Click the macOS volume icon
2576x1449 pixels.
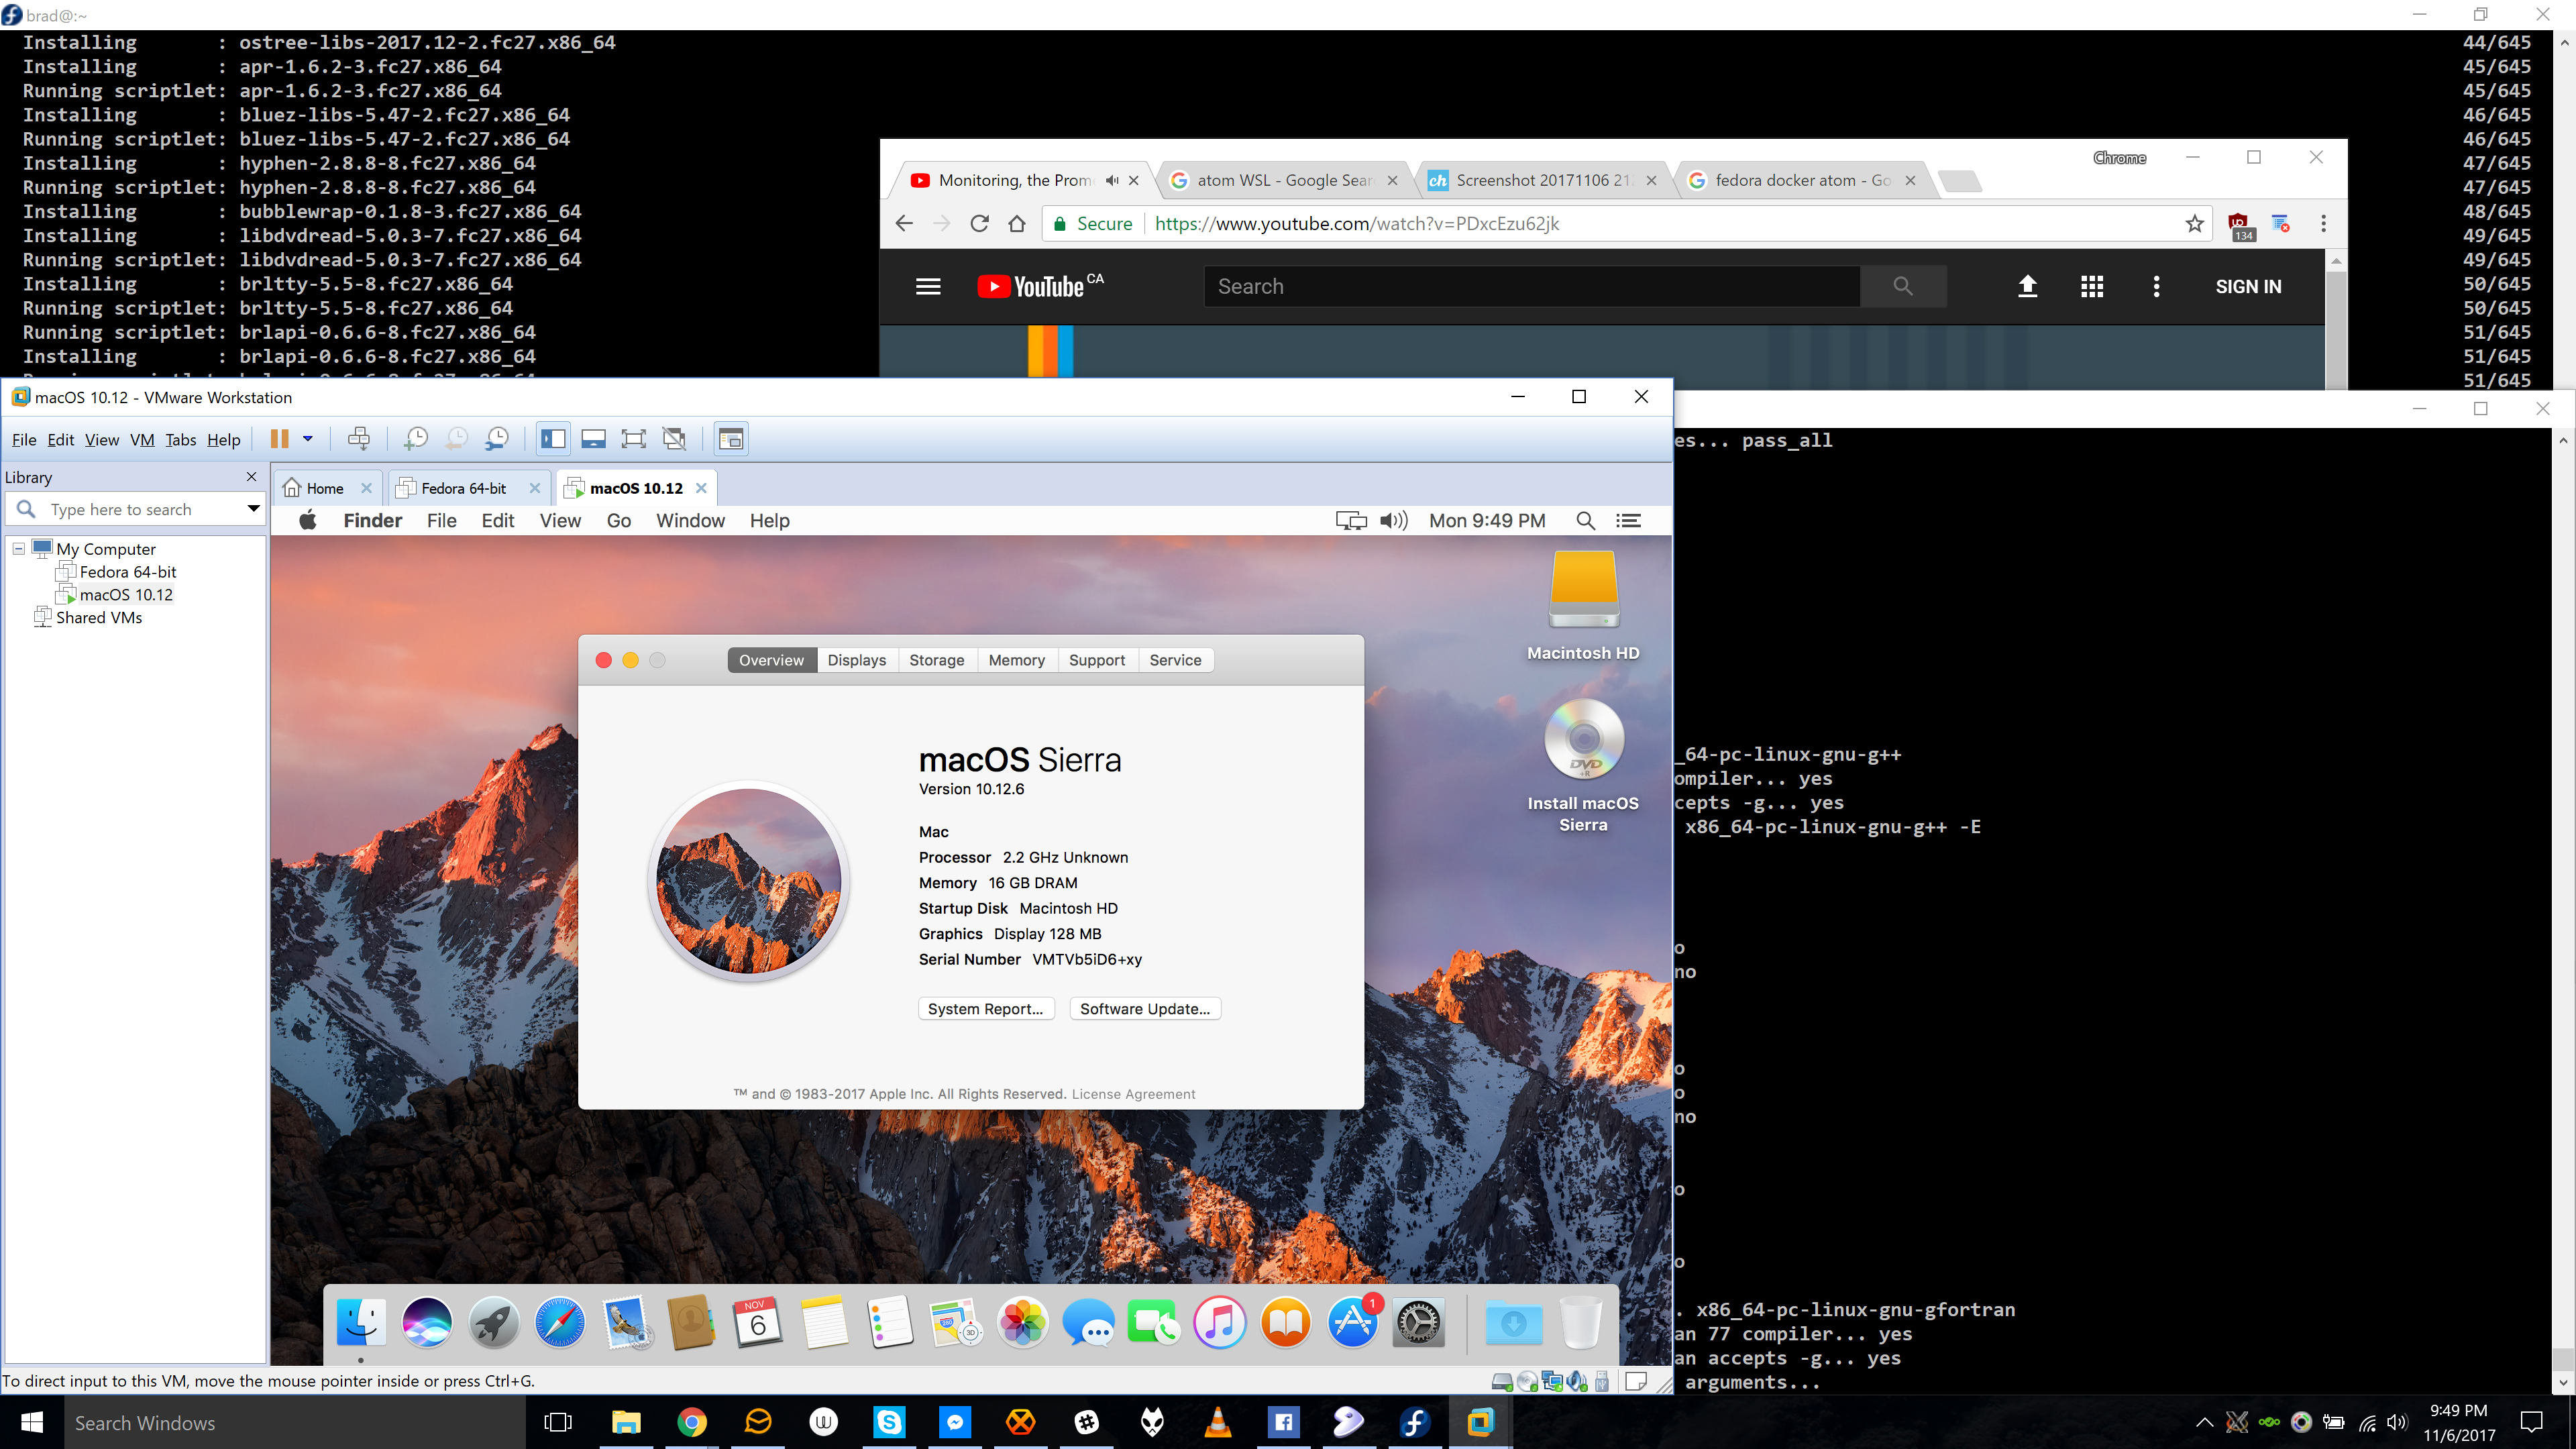[1393, 520]
